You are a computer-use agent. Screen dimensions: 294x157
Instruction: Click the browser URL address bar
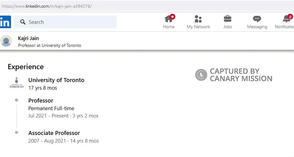pyautogui.click(x=147, y=6)
